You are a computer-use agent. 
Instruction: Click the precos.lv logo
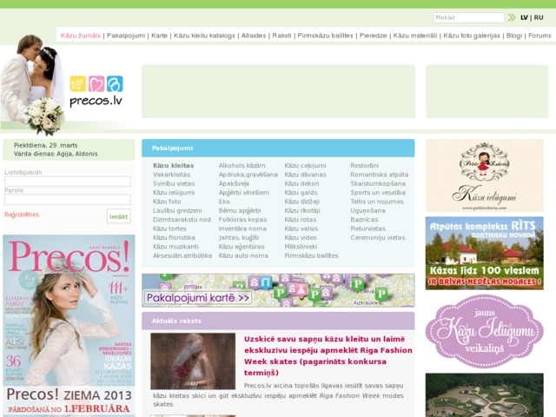tap(96, 91)
